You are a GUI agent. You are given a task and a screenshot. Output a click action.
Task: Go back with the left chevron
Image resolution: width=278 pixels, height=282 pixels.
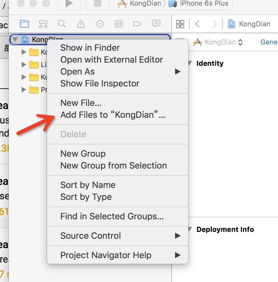click(x=198, y=24)
